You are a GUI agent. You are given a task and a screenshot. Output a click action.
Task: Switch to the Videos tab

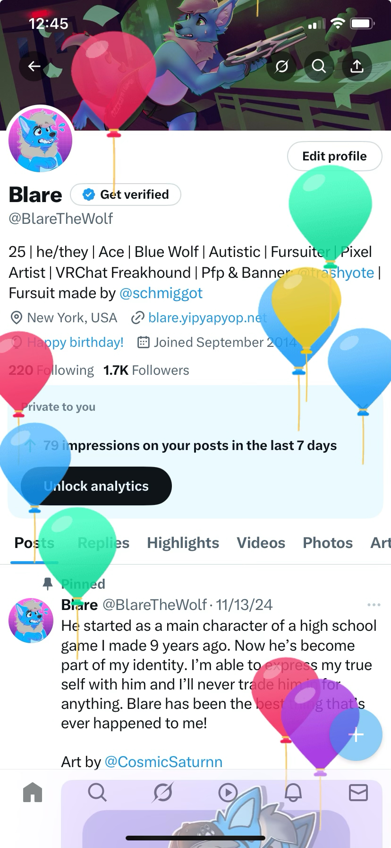coord(261,543)
